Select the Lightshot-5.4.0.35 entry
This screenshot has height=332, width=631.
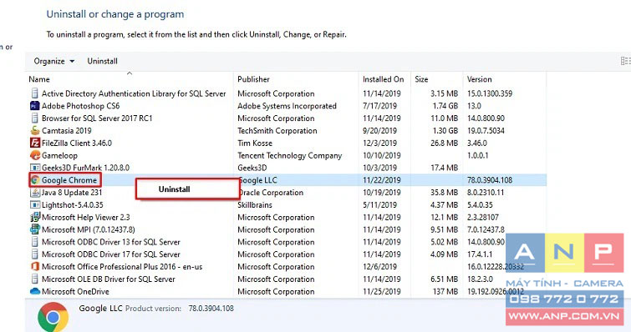pyautogui.click(x=73, y=204)
